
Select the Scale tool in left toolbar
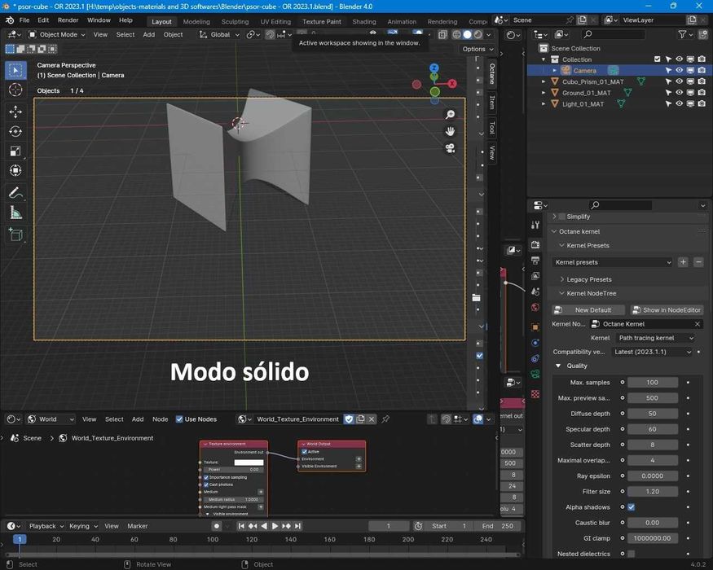tap(15, 151)
